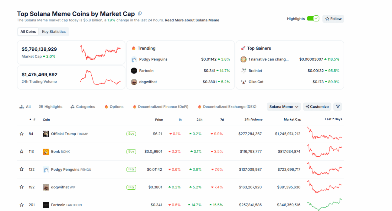Toggle the Highlights switch off
Image resolution: width=392 pixels, height=211 pixels.
pyautogui.click(x=313, y=19)
